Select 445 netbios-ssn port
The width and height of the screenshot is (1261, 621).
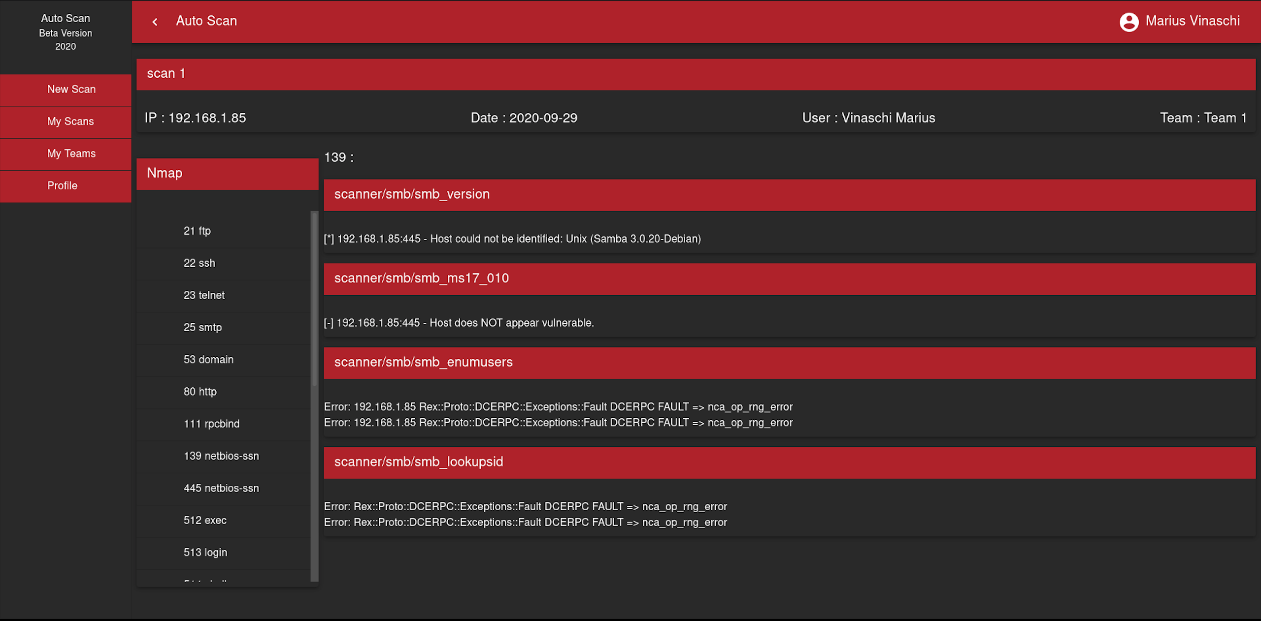point(221,488)
